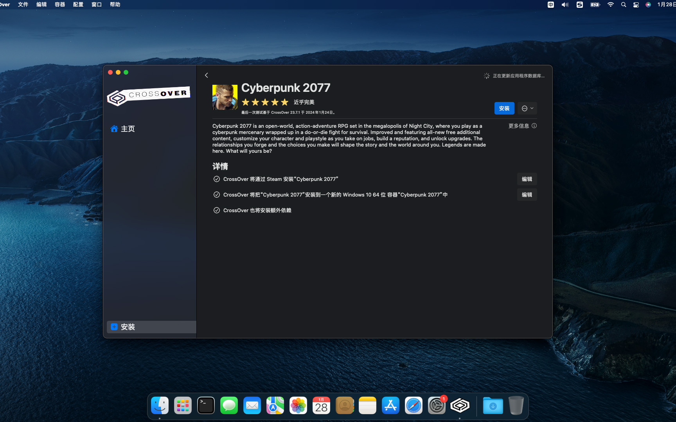This screenshot has width=676, height=422.
Task: Open the 配置 configure menu
Action: tap(78, 5)
